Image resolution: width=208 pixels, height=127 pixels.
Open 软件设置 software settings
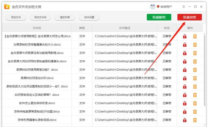(x=89, y=17)
